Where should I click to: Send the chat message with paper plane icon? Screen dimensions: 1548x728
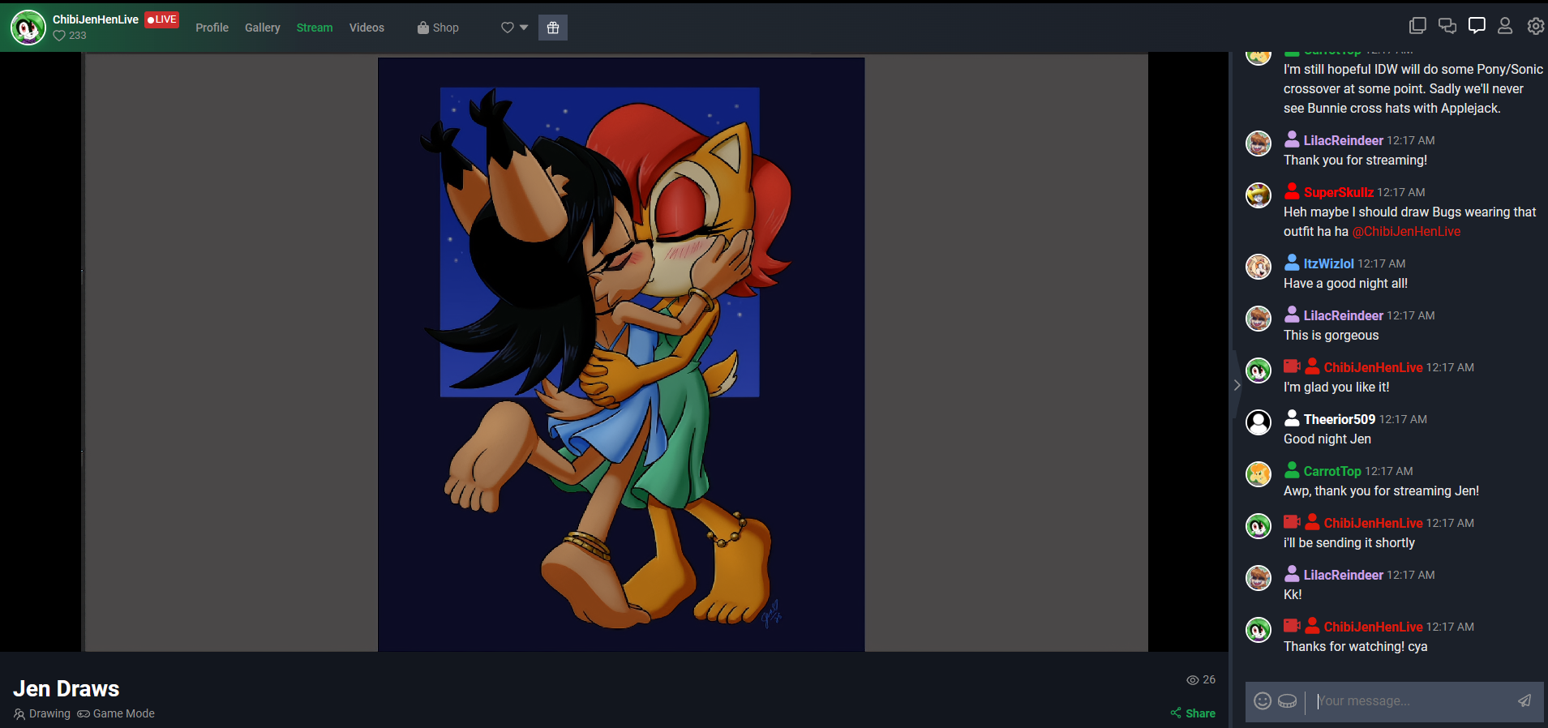coord(1524,700)
